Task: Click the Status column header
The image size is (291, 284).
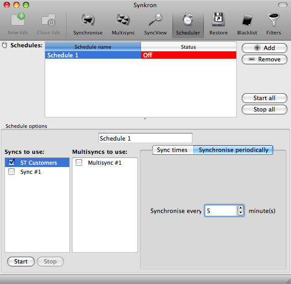Action: (x=188, y=47)
